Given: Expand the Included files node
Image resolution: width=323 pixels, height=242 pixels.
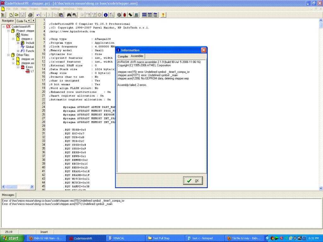Looking at the screenshot, I should (x=18, y=43).
